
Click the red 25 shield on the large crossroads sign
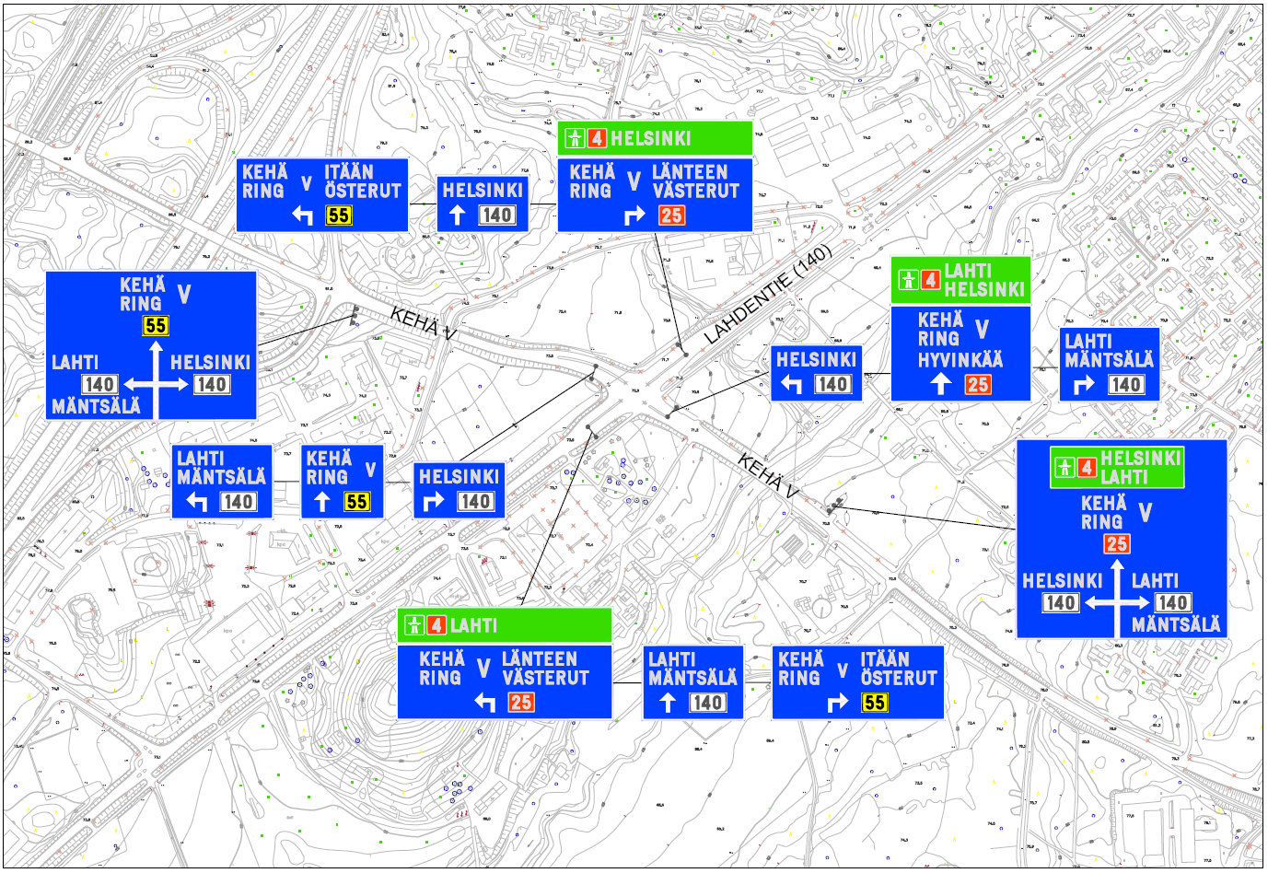(x=1117, y=543)
